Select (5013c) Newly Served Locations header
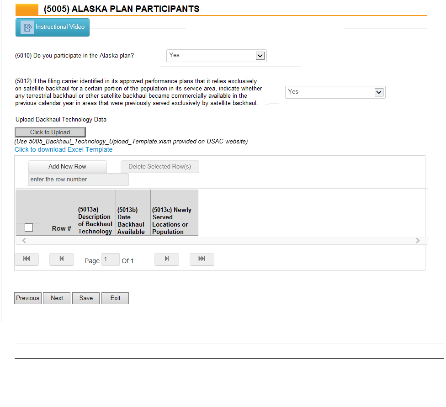Viewport: 446px width, 407px height. coord(174,213)
